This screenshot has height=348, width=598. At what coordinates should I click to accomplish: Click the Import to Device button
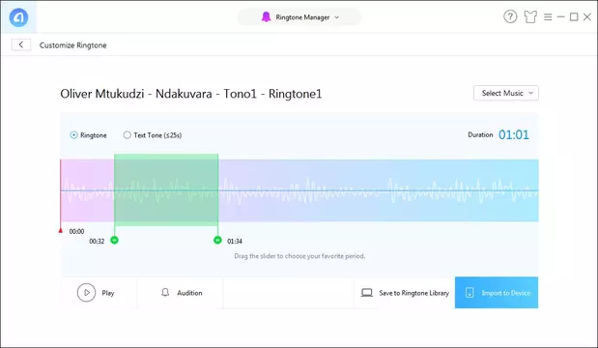click(x=497, y=293)
